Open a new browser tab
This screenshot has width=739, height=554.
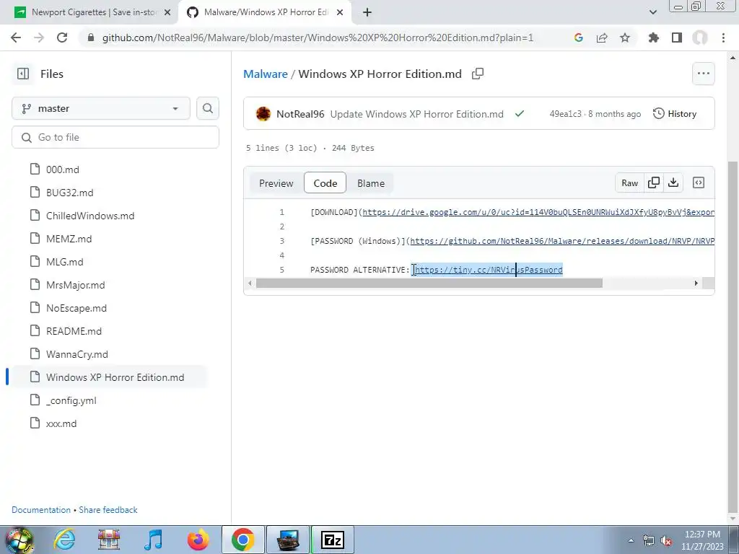coord(367,13)
